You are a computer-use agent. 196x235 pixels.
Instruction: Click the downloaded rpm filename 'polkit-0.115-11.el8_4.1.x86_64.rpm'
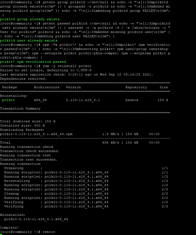coord(36,134)
